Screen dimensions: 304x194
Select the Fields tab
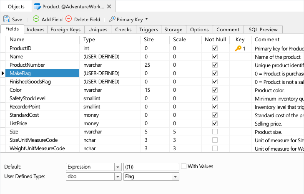[12, 29]
